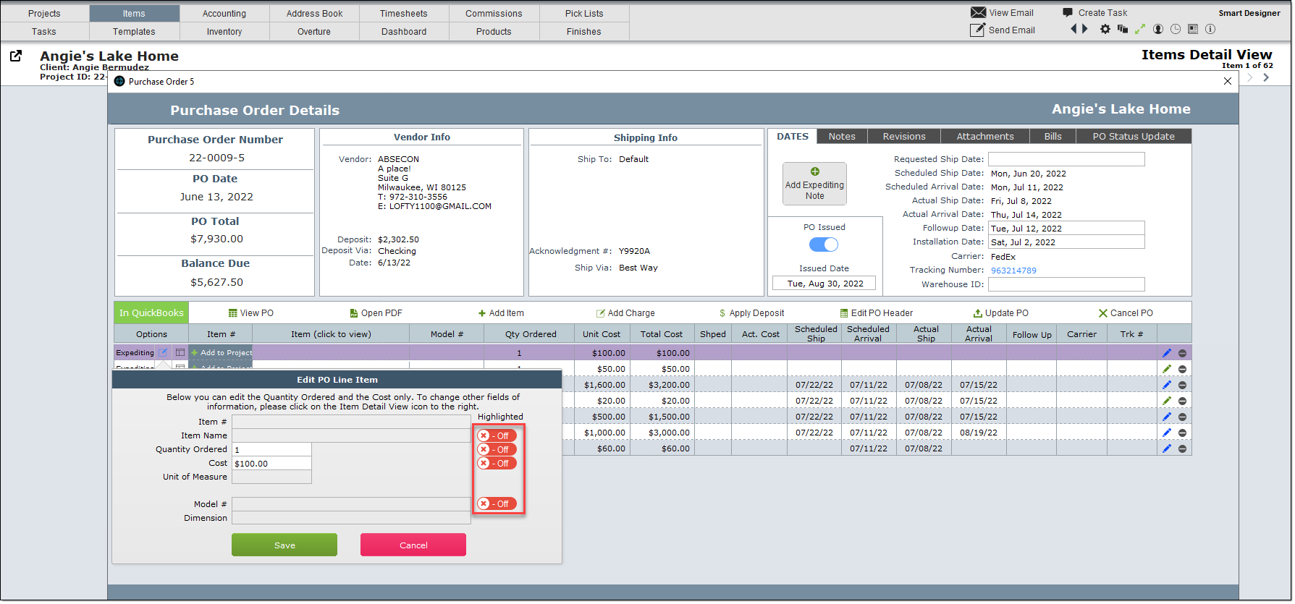This screenshot has width=1295, height=604.
Task: Click the blue pencil icon on the $60.00 row
Action: click(x=1167, y=448)
